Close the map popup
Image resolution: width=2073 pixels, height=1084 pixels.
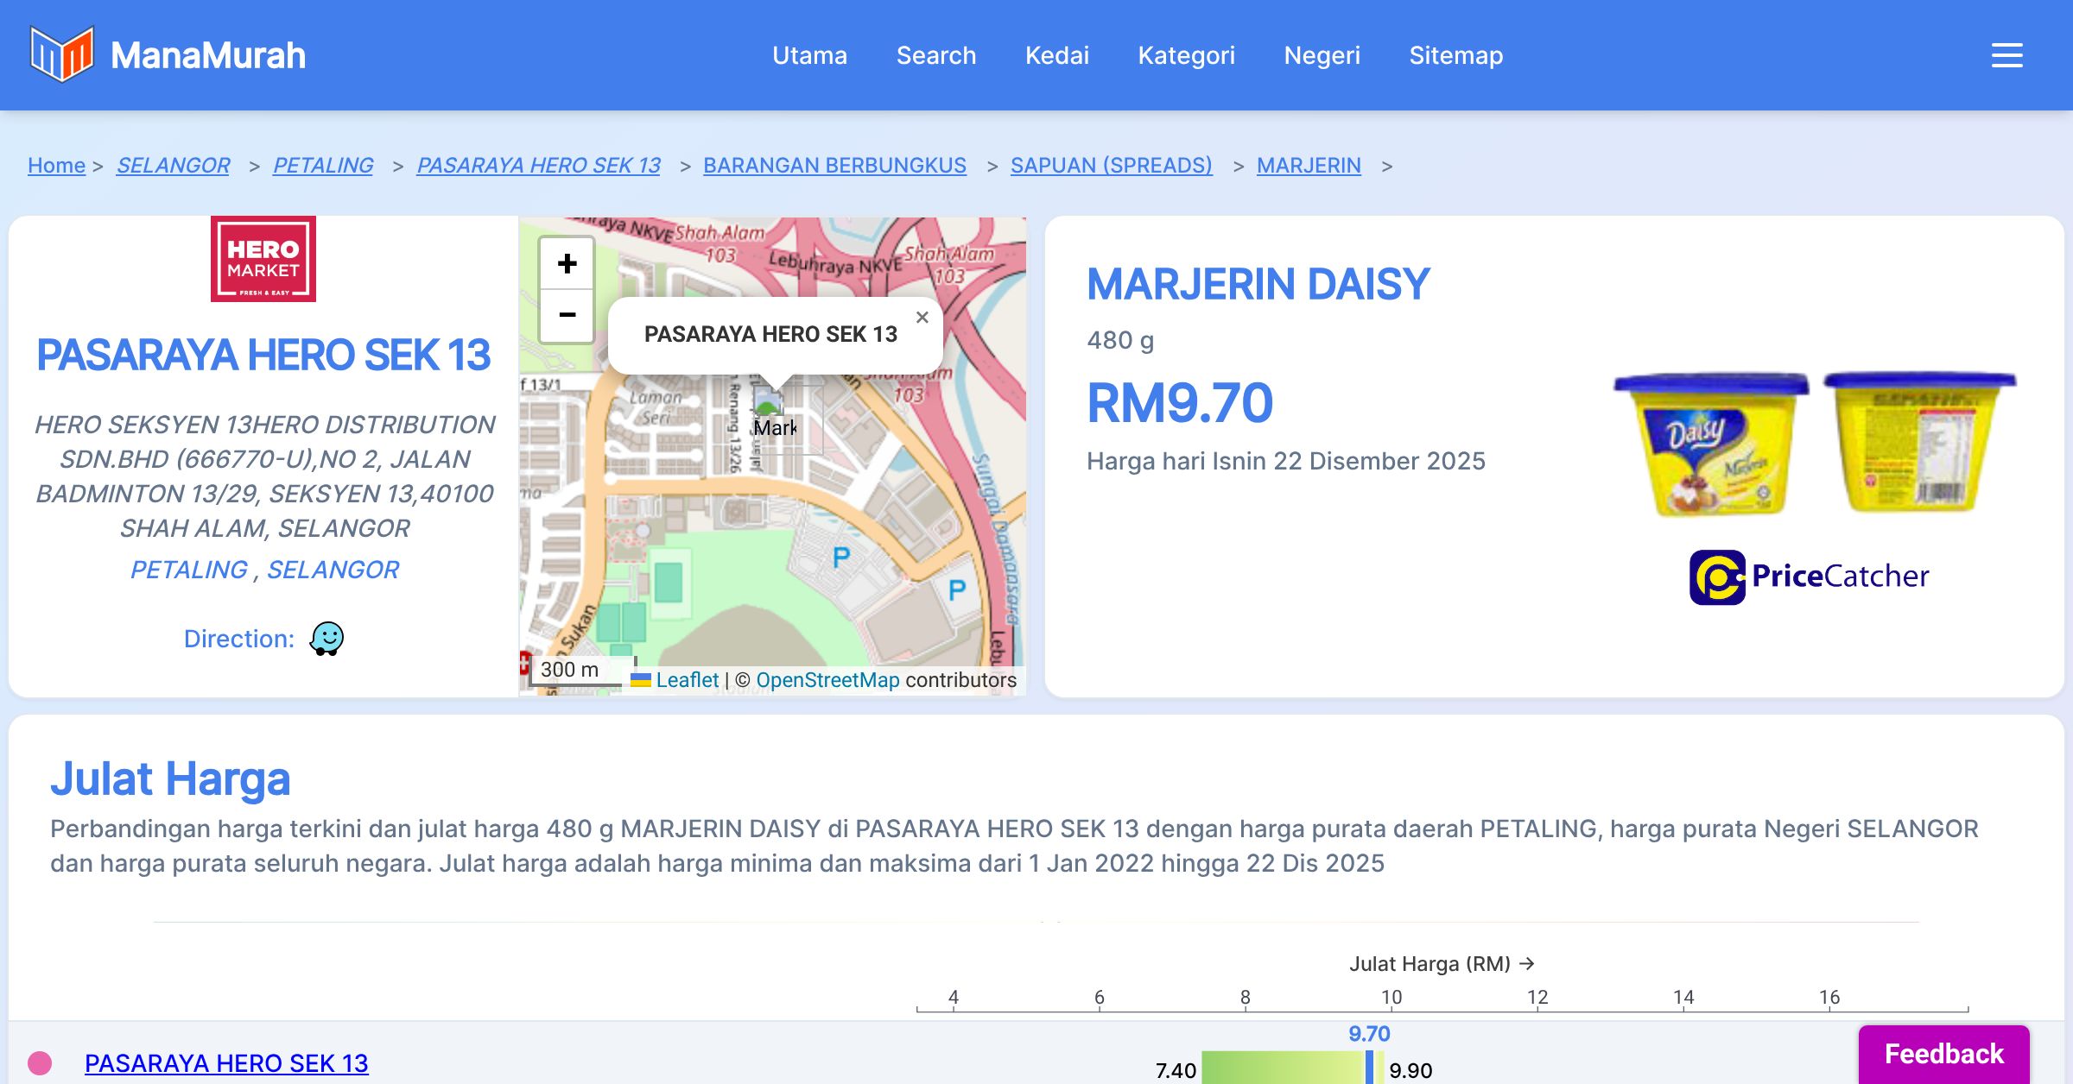(x=922, y=318)
